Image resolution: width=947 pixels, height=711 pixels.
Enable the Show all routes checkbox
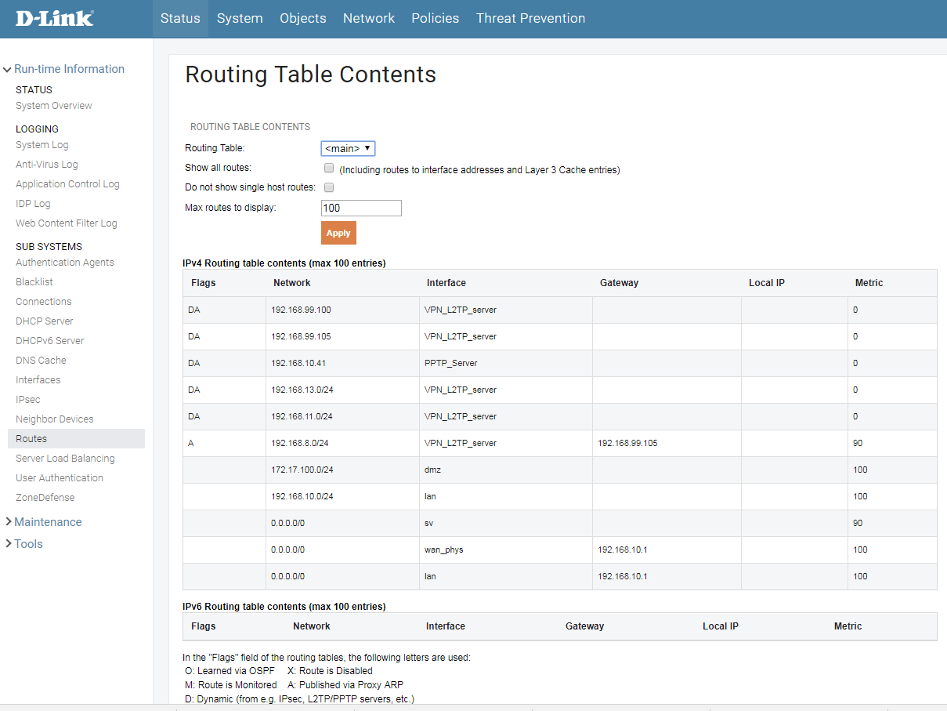(x=329, y=169)
